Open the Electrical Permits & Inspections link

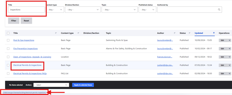tap(27, 65)
